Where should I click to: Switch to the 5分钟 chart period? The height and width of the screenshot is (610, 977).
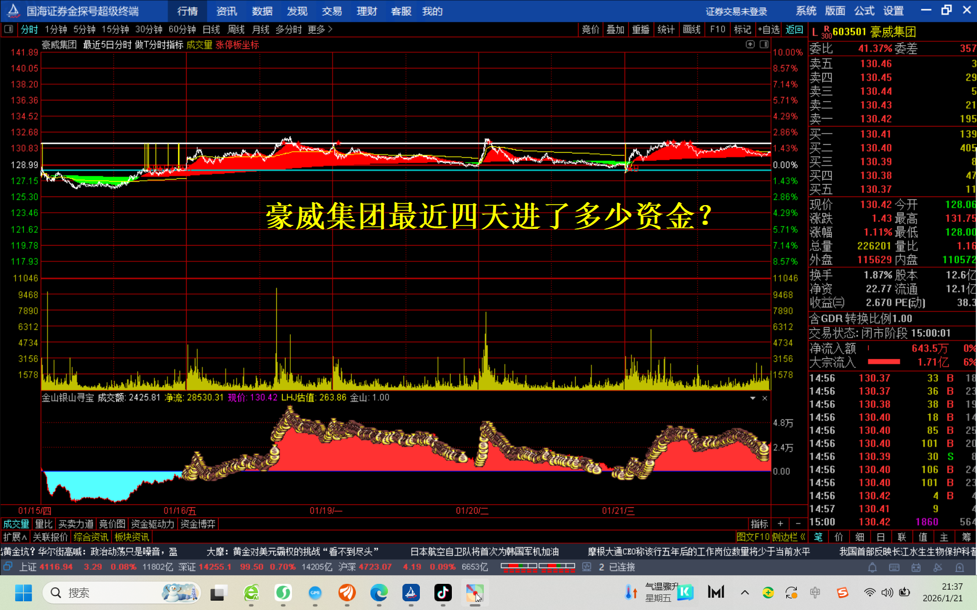click(84, 29)
